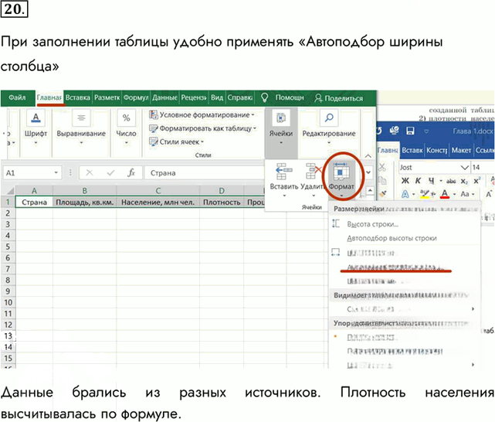The width and height of the screenshot is (495, 422).
Task: Select row 8 header
Action: [x=8, y=281]
